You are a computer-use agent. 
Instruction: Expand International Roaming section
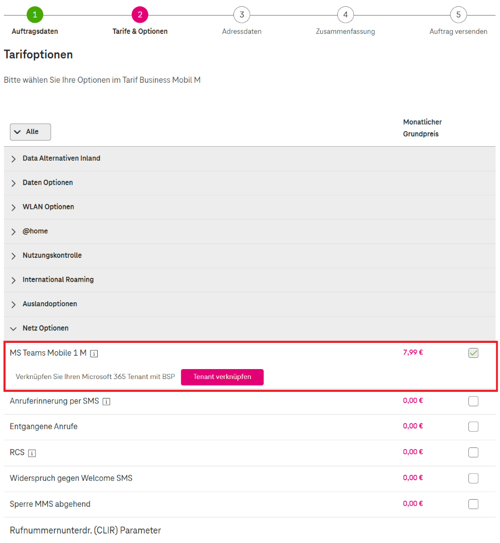249,280
